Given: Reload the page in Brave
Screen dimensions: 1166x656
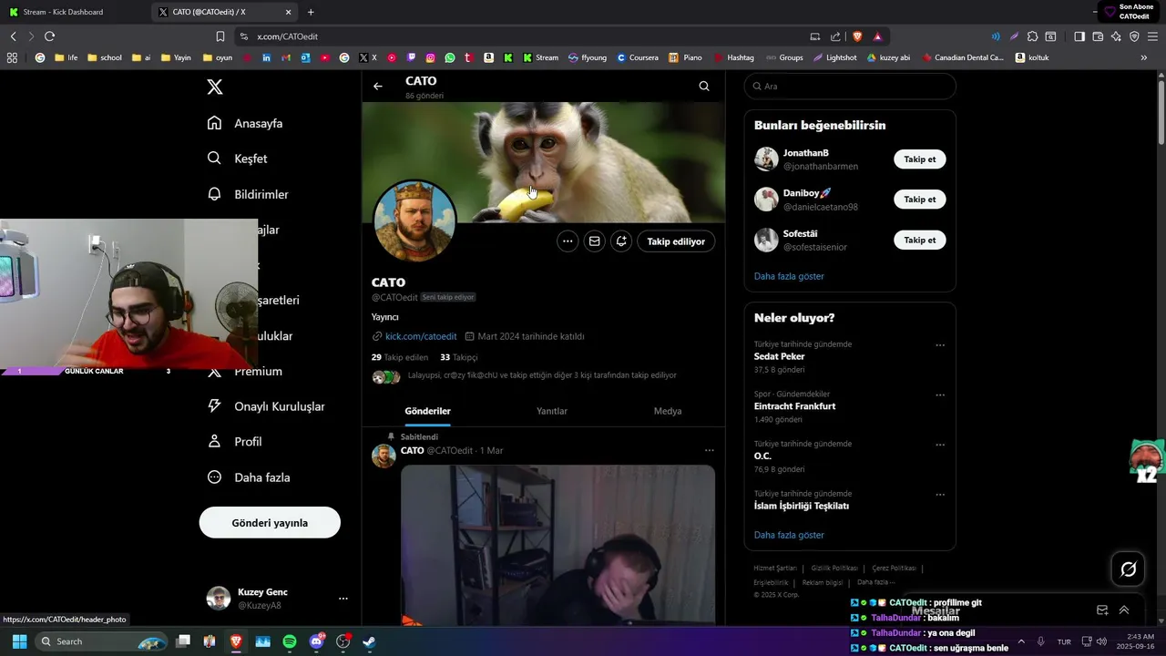Looking at the screenshot, I should (49, 36).
